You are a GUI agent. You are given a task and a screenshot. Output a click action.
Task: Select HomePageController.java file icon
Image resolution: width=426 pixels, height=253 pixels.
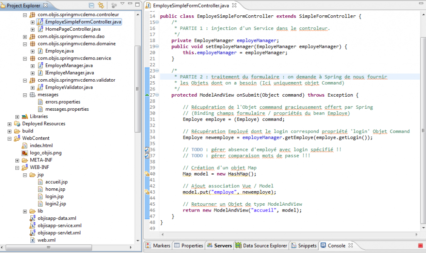[x=40, y=29]
